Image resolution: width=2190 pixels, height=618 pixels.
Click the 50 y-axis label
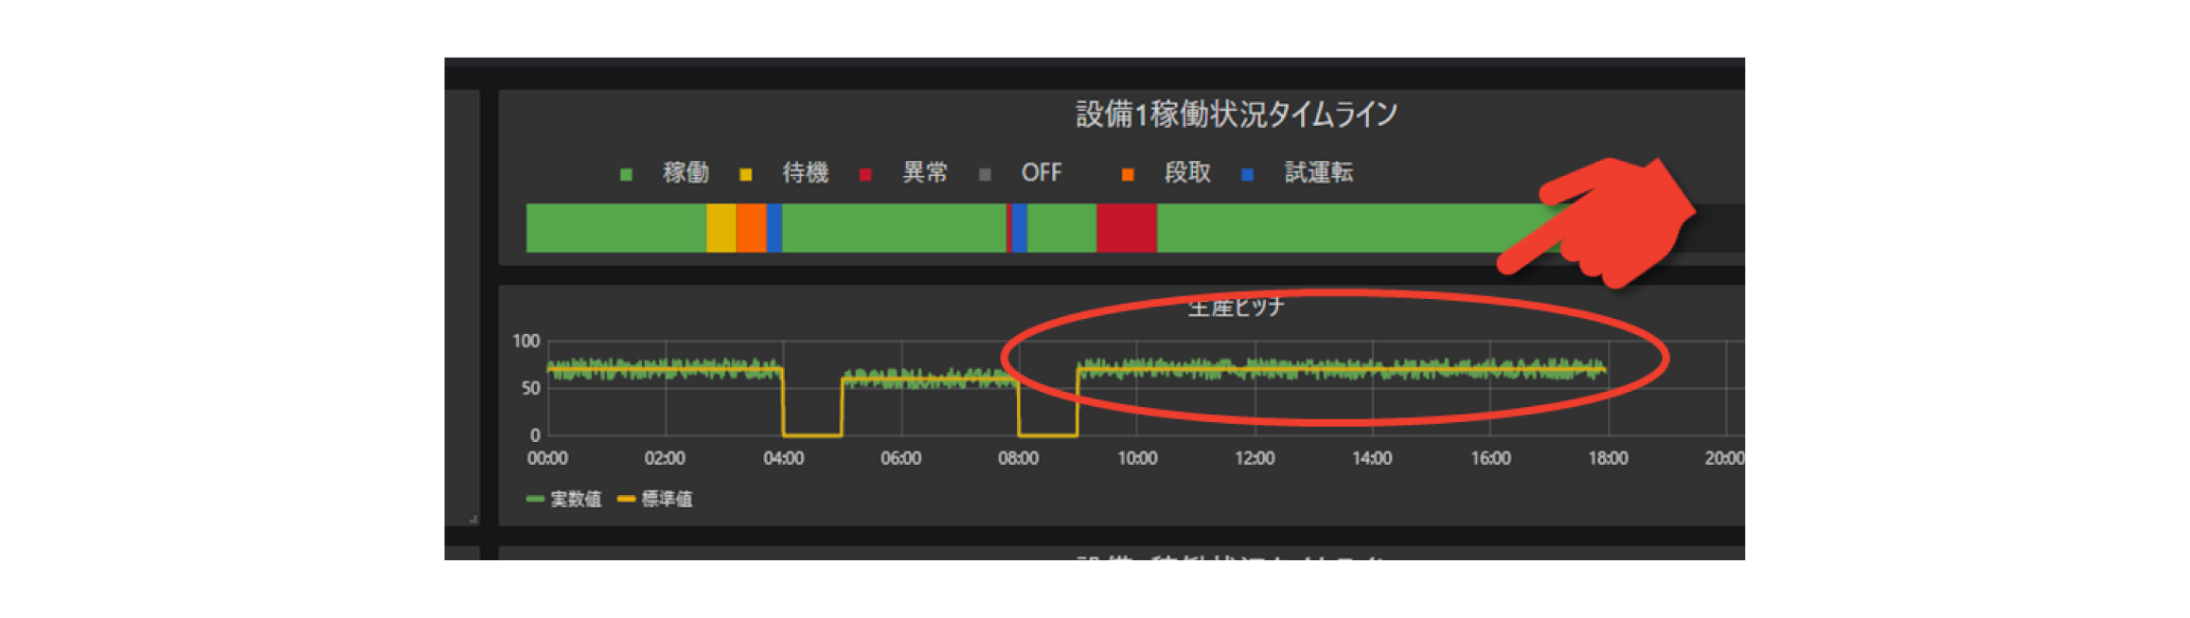pyautogui.click(x=531, y=388)
